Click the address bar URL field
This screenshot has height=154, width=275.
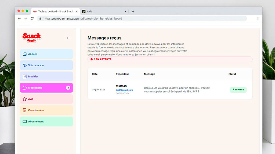142,18
